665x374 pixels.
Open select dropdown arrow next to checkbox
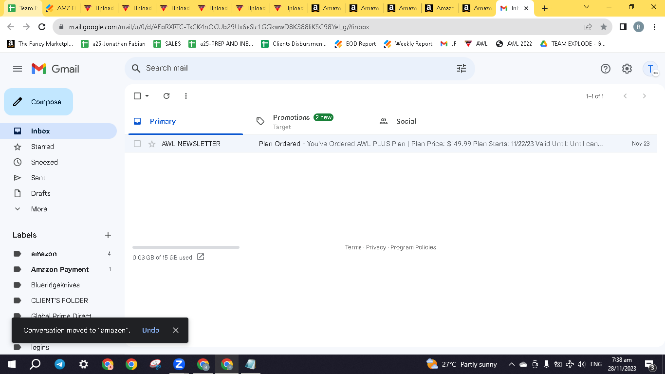(x=147, y=96)
